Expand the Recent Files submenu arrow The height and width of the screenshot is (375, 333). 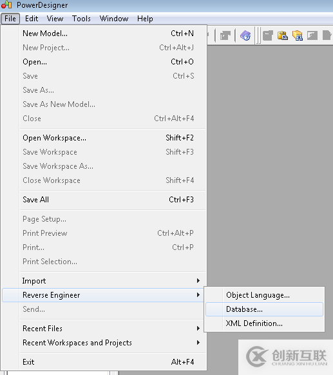click(x=198, y=328)
